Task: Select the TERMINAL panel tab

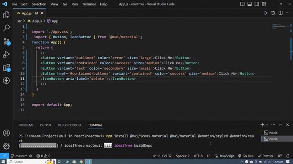Action: click(95, 125)
